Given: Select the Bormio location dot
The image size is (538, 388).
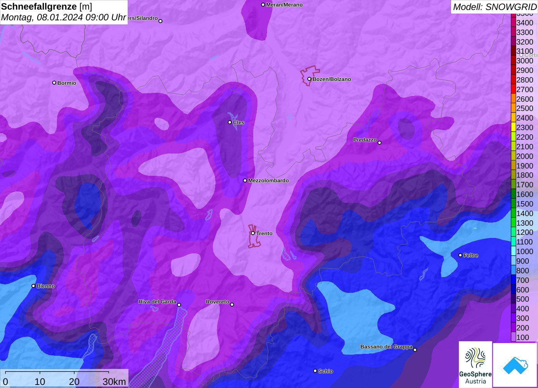Looking at the screenshot, I should click(x=54, y=83).
